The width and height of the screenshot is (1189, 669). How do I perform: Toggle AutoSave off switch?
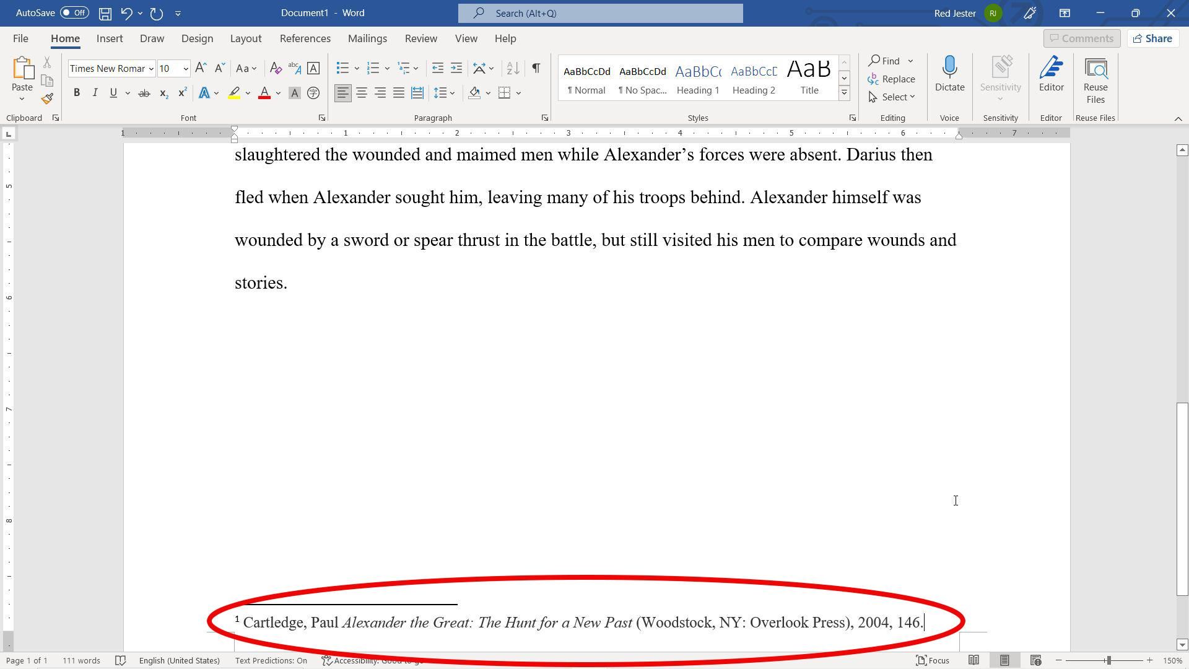pos(74,12)
